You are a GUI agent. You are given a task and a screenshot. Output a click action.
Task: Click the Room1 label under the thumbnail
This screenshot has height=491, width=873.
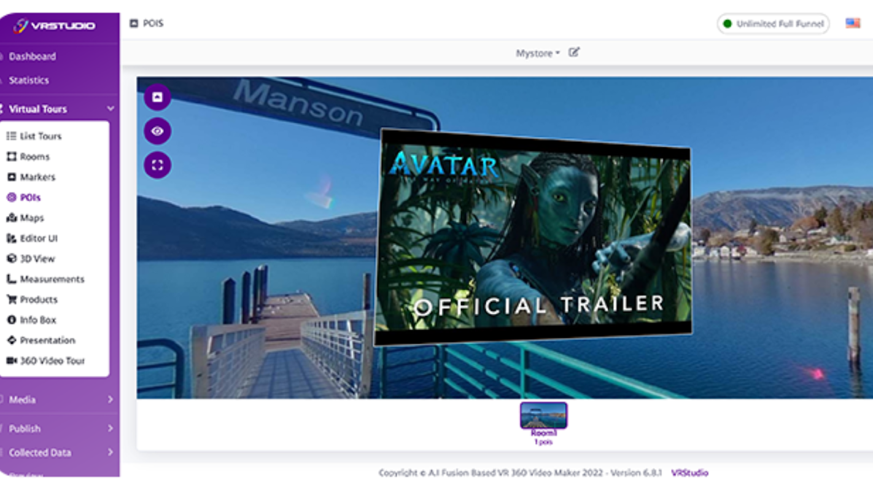(543, 433)
